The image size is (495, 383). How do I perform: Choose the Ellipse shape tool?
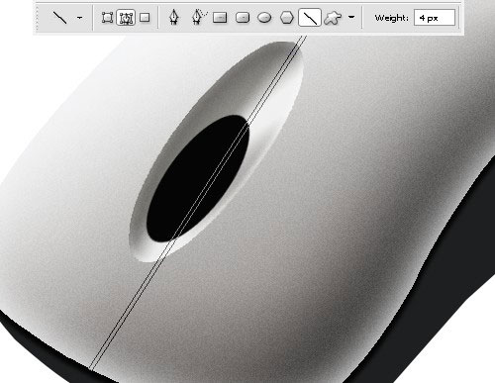tap(264, 18)
